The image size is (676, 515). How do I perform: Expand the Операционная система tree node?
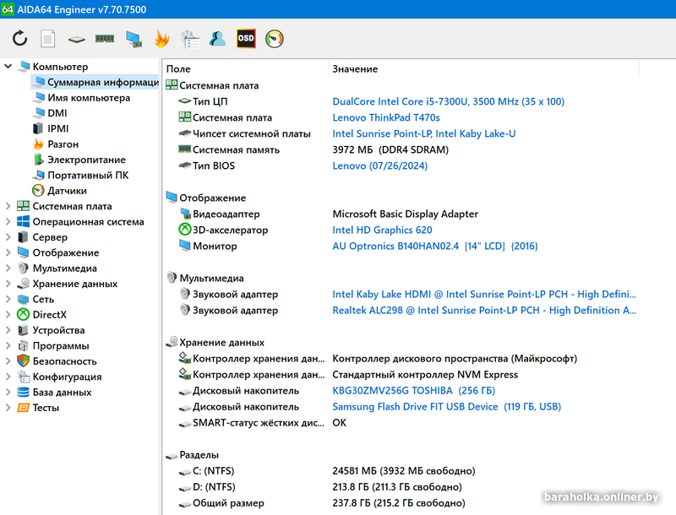(8, 222)
